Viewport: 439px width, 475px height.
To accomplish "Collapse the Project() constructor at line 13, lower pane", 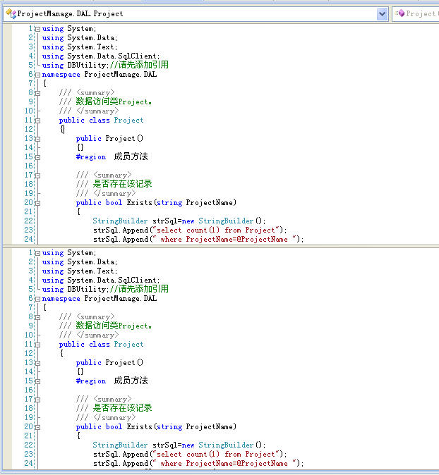I will point(37,363).
